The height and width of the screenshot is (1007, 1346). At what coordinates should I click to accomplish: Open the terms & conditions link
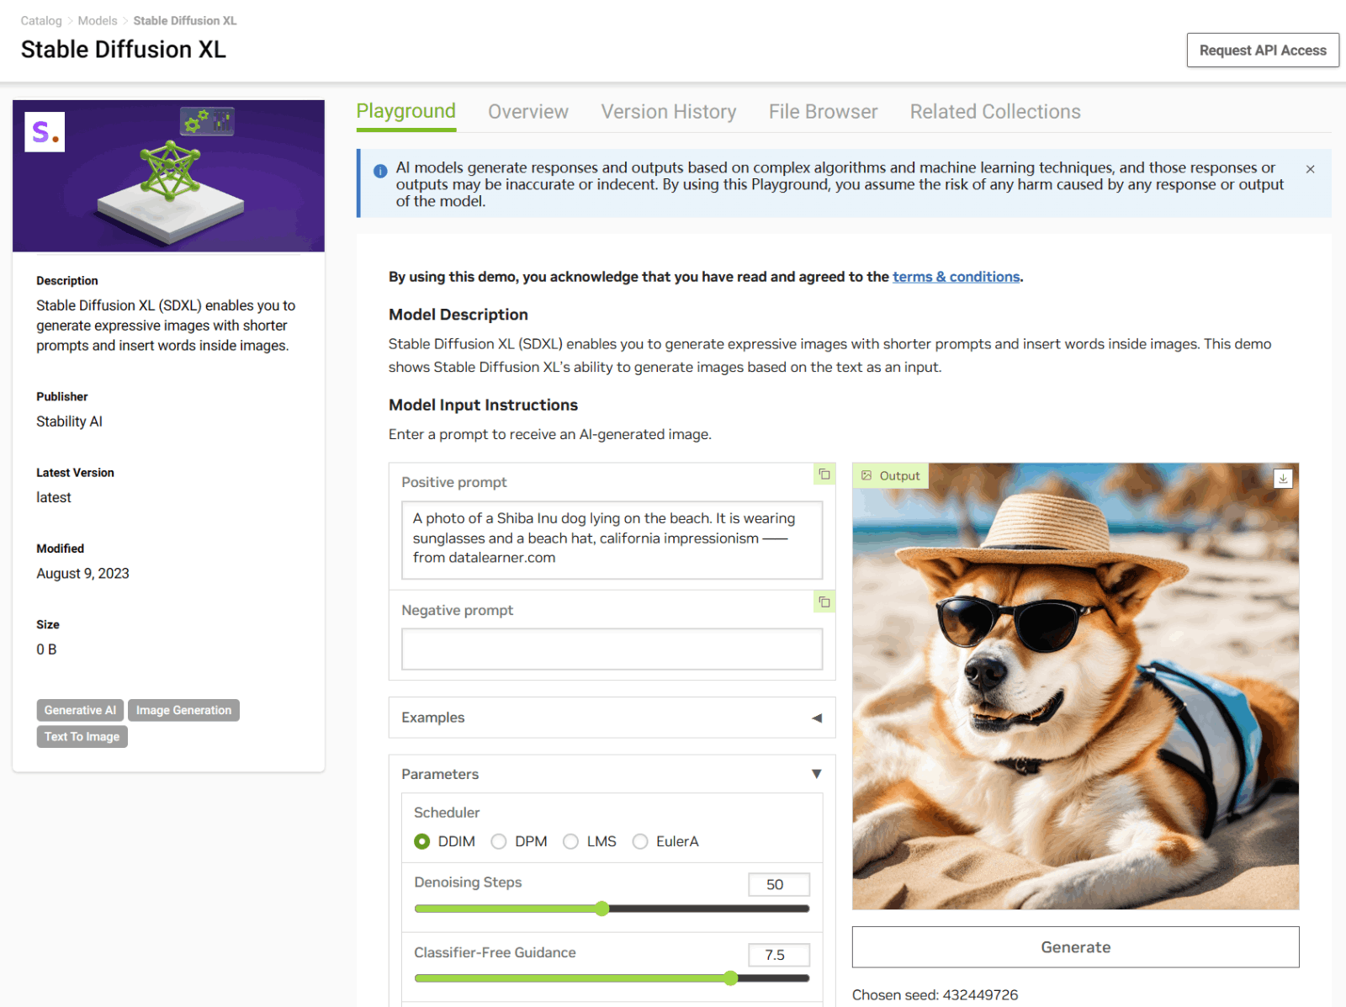click(956, 277)
